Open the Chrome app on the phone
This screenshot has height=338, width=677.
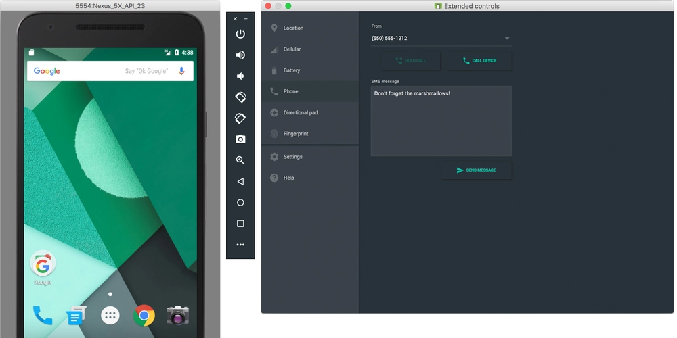click(144, 315)
